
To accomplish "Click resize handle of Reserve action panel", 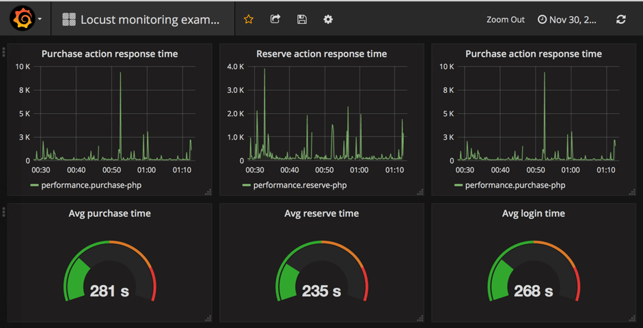I will pos(420,192).
